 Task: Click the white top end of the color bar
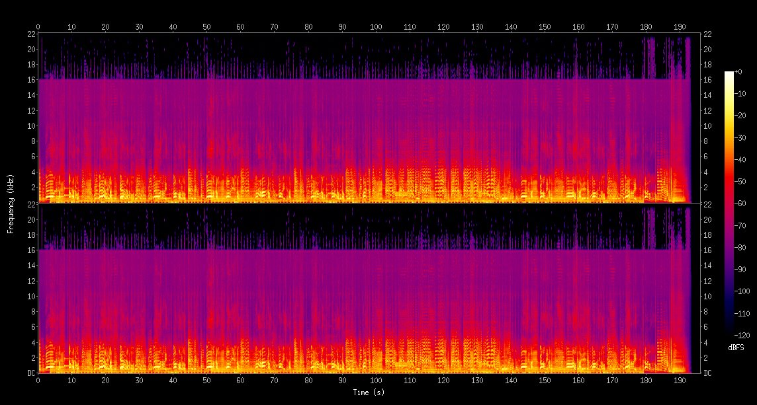click(729, 74)
